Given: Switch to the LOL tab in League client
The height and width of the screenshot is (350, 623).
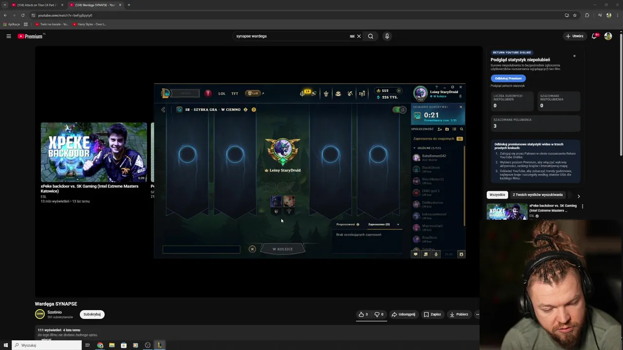Looking at the screenshot, I should point(222,93).
